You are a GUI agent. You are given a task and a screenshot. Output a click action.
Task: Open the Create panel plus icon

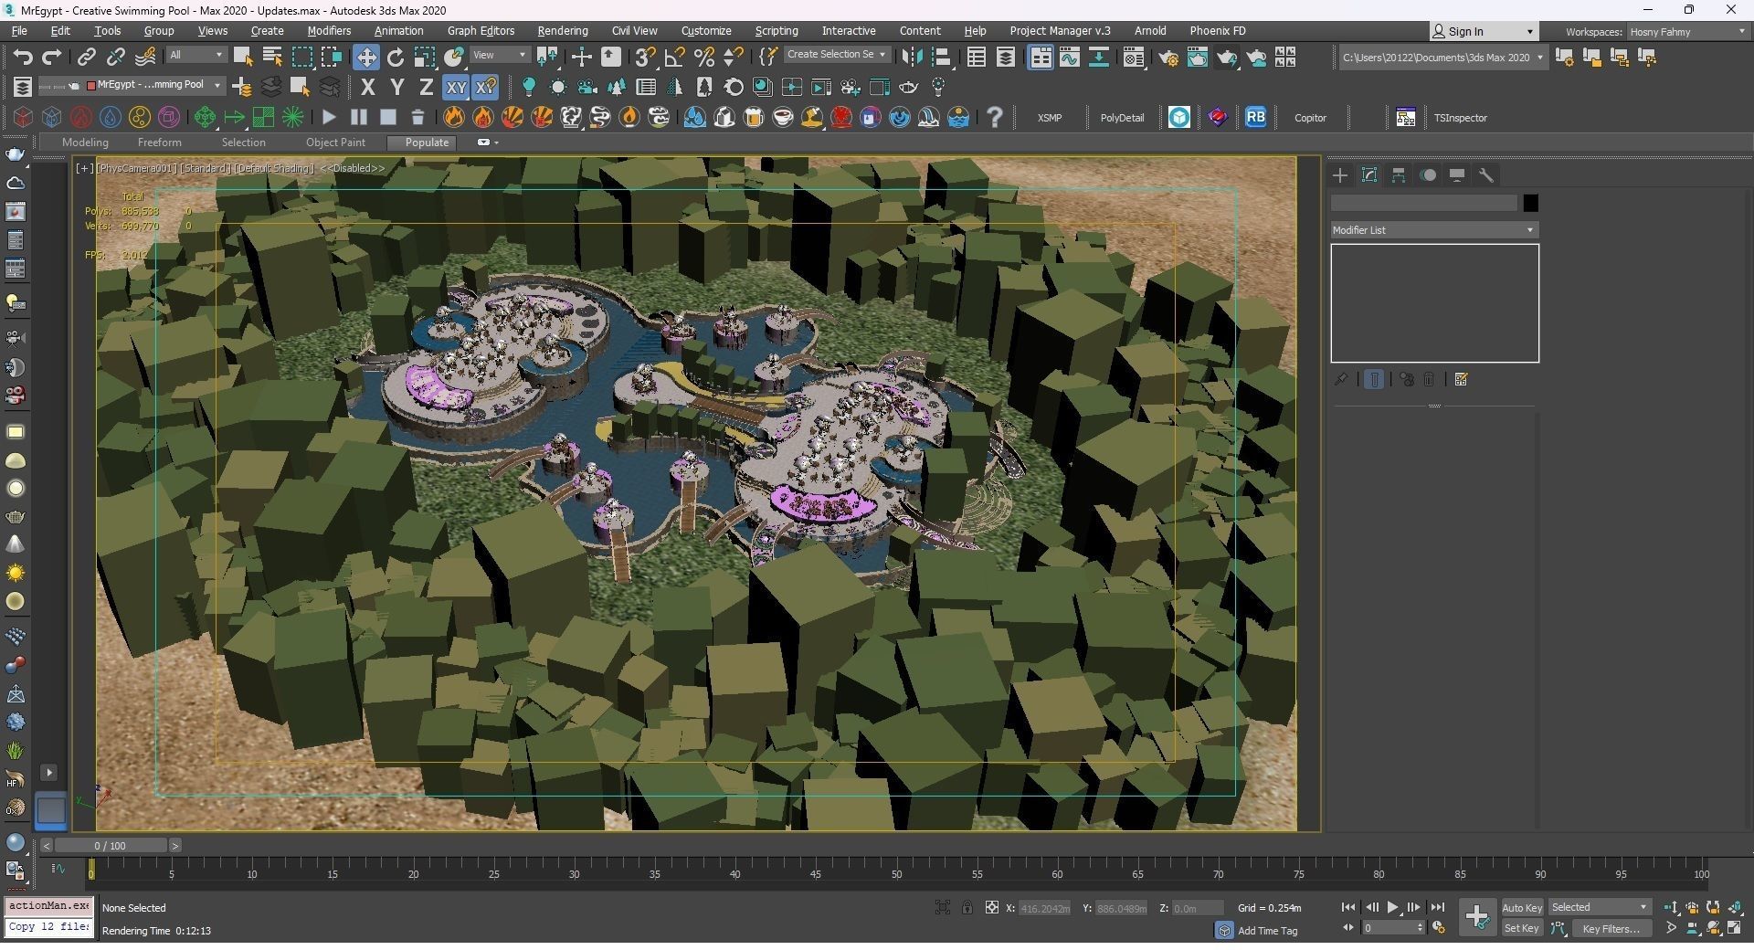point(1340,175)
